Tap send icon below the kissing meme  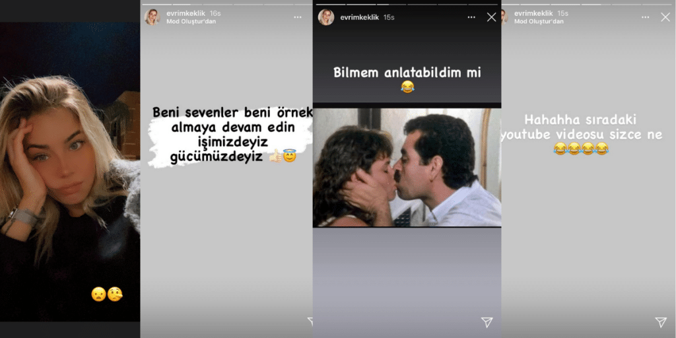(487, 322)
